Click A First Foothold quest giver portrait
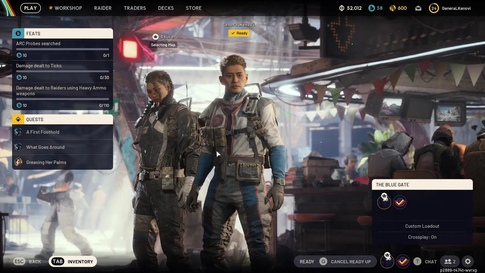The height and width of the screenshot is (273, 485). point(18,132)
